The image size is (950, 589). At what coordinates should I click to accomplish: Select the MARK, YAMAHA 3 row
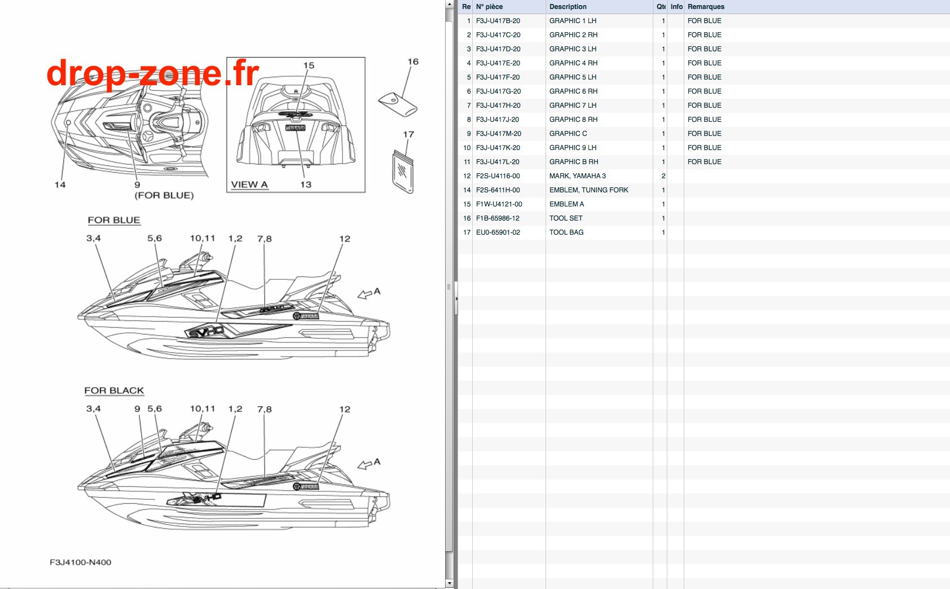coord(704,176)
